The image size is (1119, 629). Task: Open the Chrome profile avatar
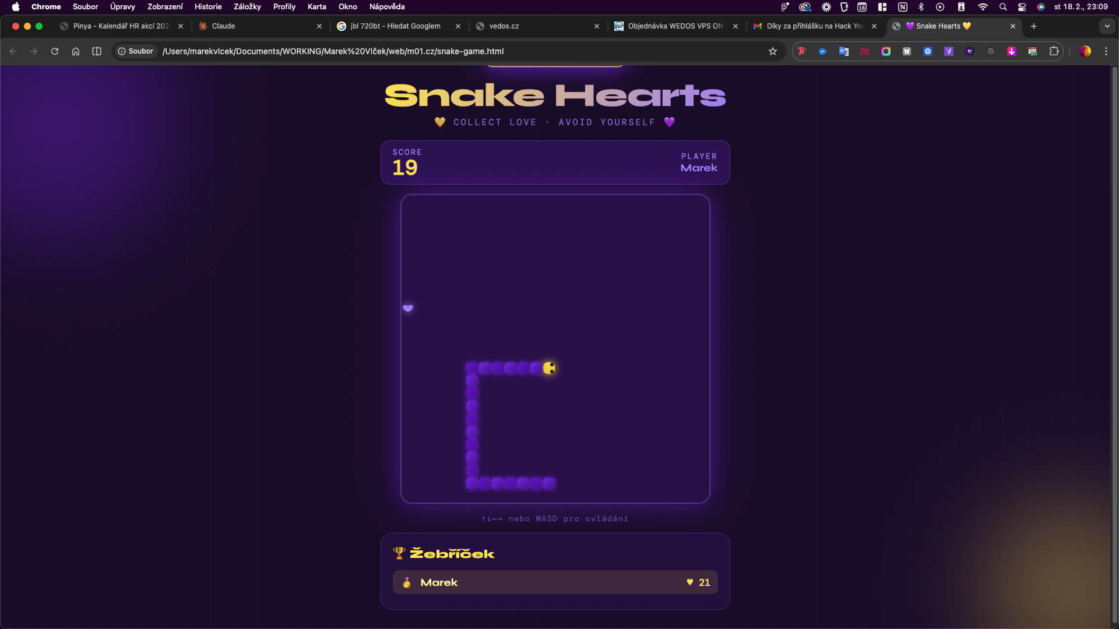click(x=1085, y=51)
